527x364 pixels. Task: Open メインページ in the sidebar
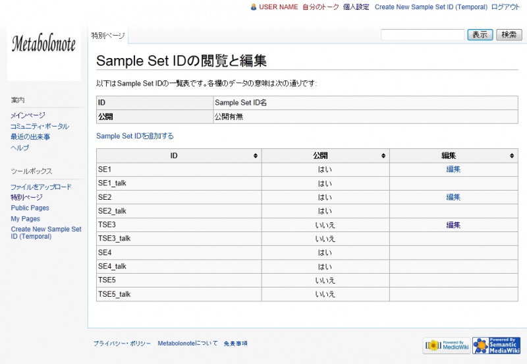pyautogui.click(x=28, y=115)
